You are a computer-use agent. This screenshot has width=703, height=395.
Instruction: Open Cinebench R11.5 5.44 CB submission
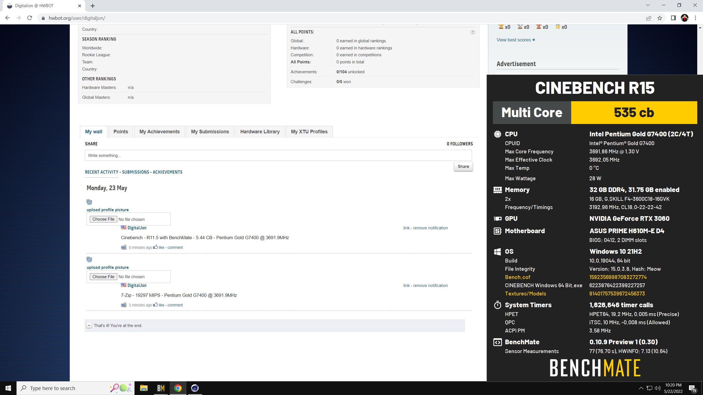pos(205,238)
